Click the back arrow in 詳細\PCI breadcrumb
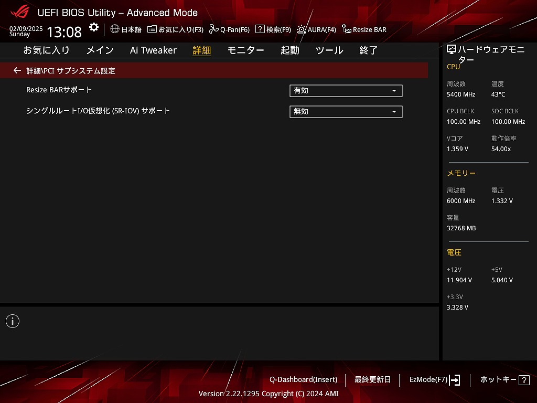 (x=17, y=71)
